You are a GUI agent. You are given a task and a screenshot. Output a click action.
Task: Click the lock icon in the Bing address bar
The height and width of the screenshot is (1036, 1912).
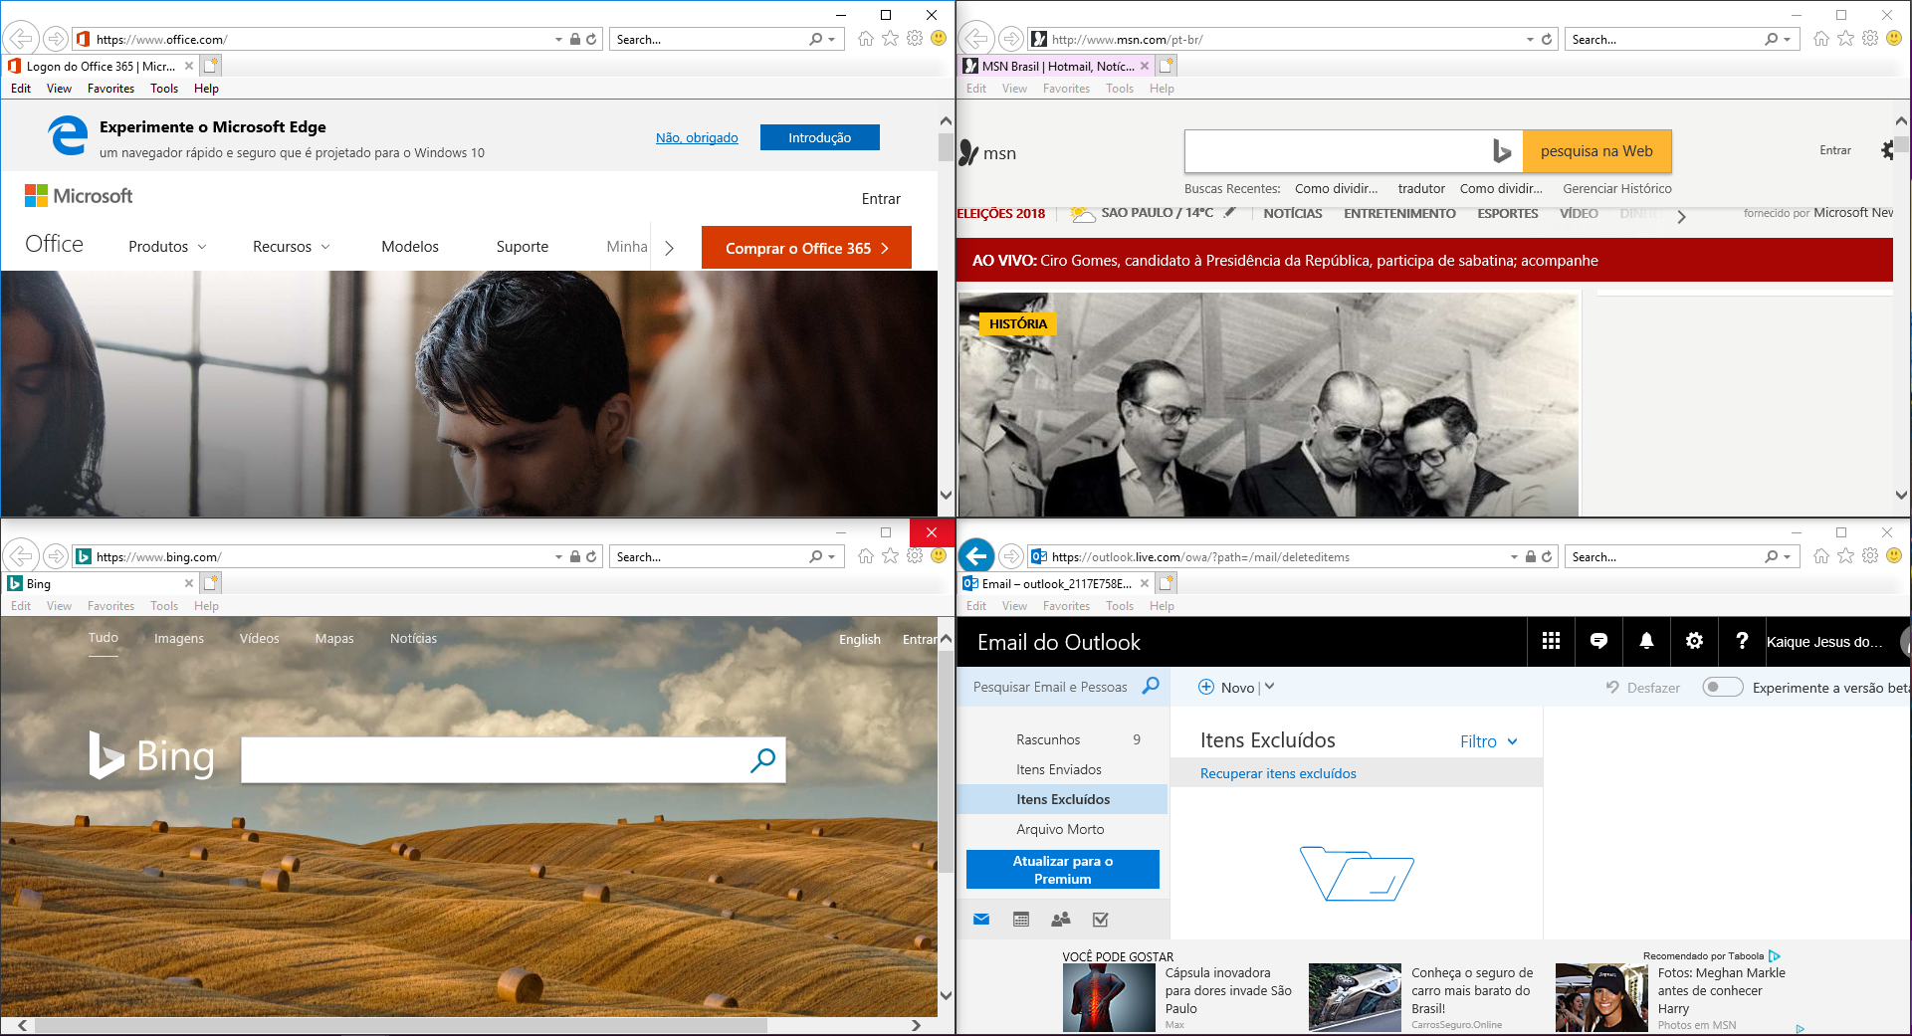[575, 557]
